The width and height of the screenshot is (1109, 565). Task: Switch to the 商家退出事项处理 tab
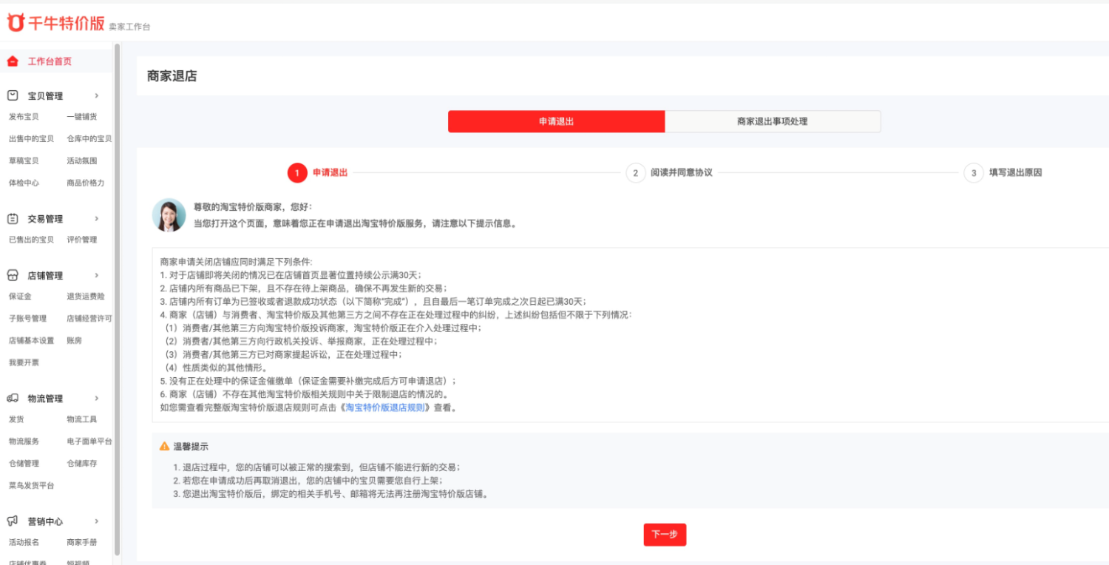click(x=773, y=121)
